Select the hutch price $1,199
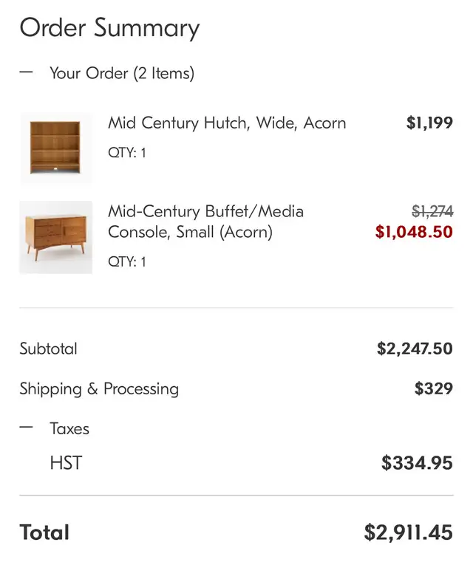The width and height of the screenshot is (473, 562). pyautogui.click(x=429, y=123)
